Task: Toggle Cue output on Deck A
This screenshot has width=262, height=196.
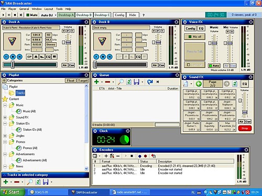Action: (71, 65)
